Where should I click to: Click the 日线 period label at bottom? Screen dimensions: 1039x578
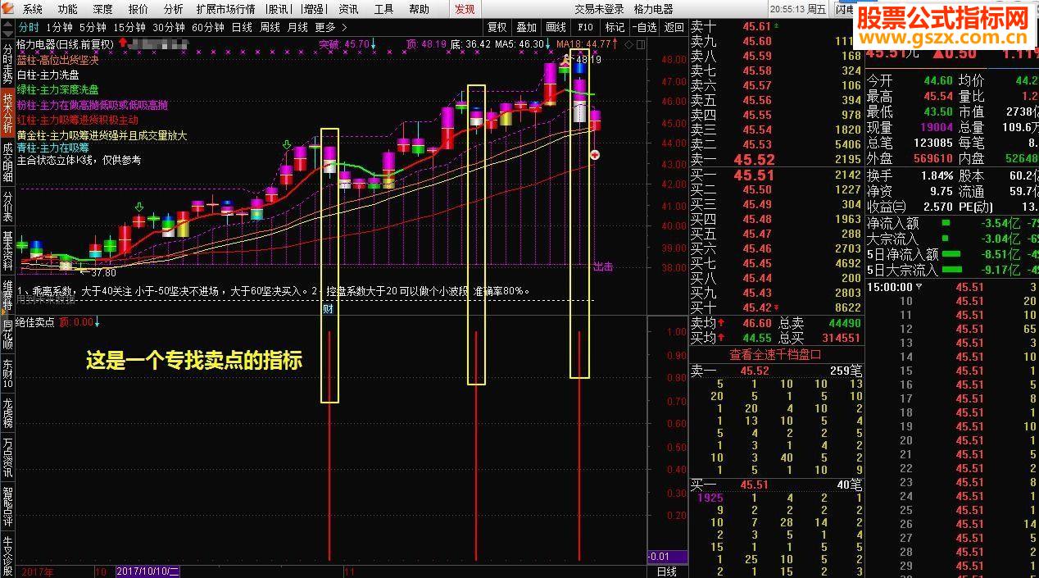[x=667, y=571]
